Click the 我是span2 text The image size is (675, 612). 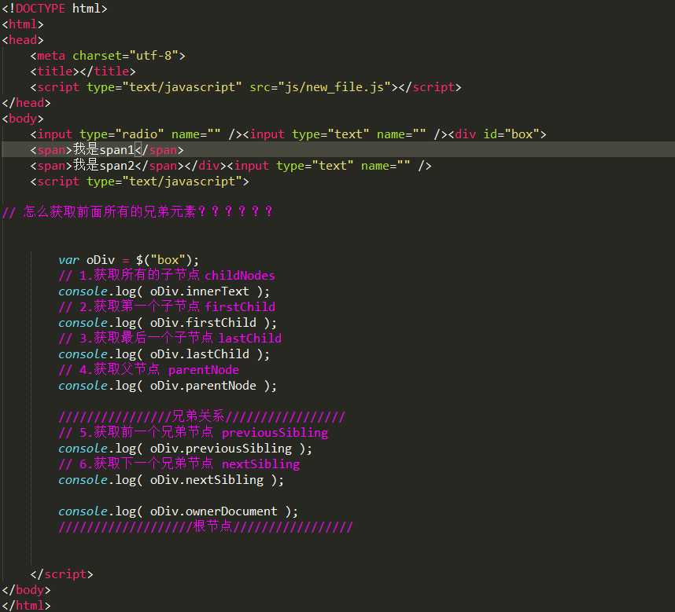tap(104, 166)
